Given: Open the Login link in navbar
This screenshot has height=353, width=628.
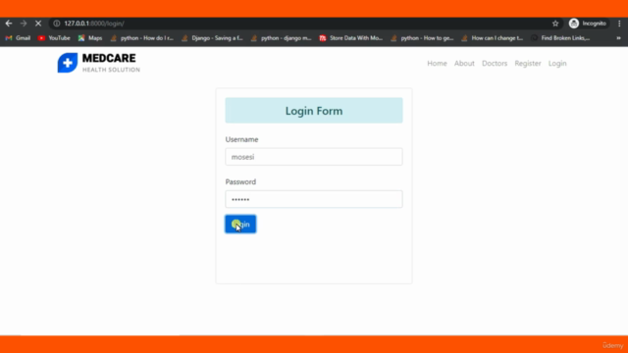Looking at the screenshot, I should [557, 63].
